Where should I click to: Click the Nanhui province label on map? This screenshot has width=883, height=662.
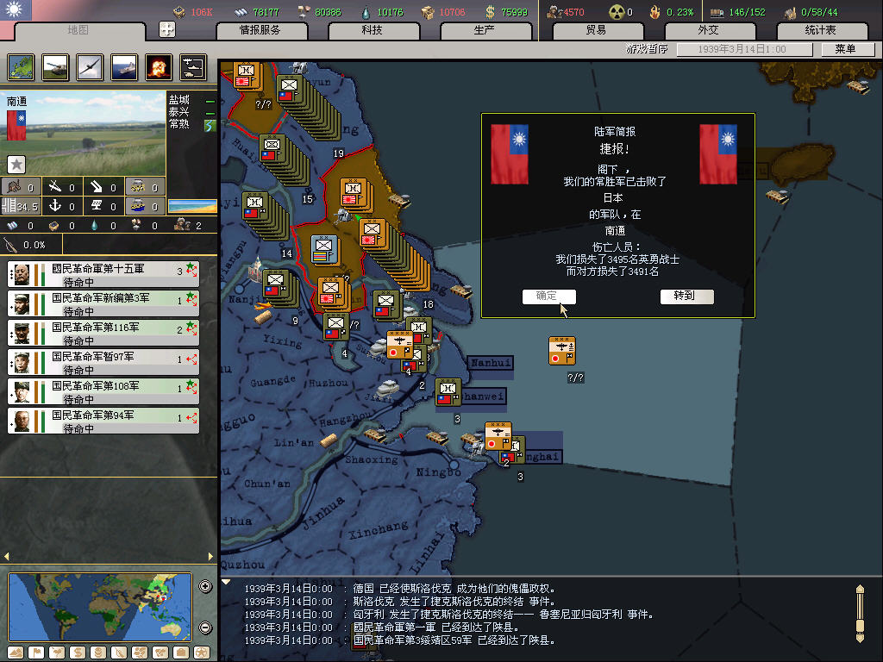click(x=491, y=363)
